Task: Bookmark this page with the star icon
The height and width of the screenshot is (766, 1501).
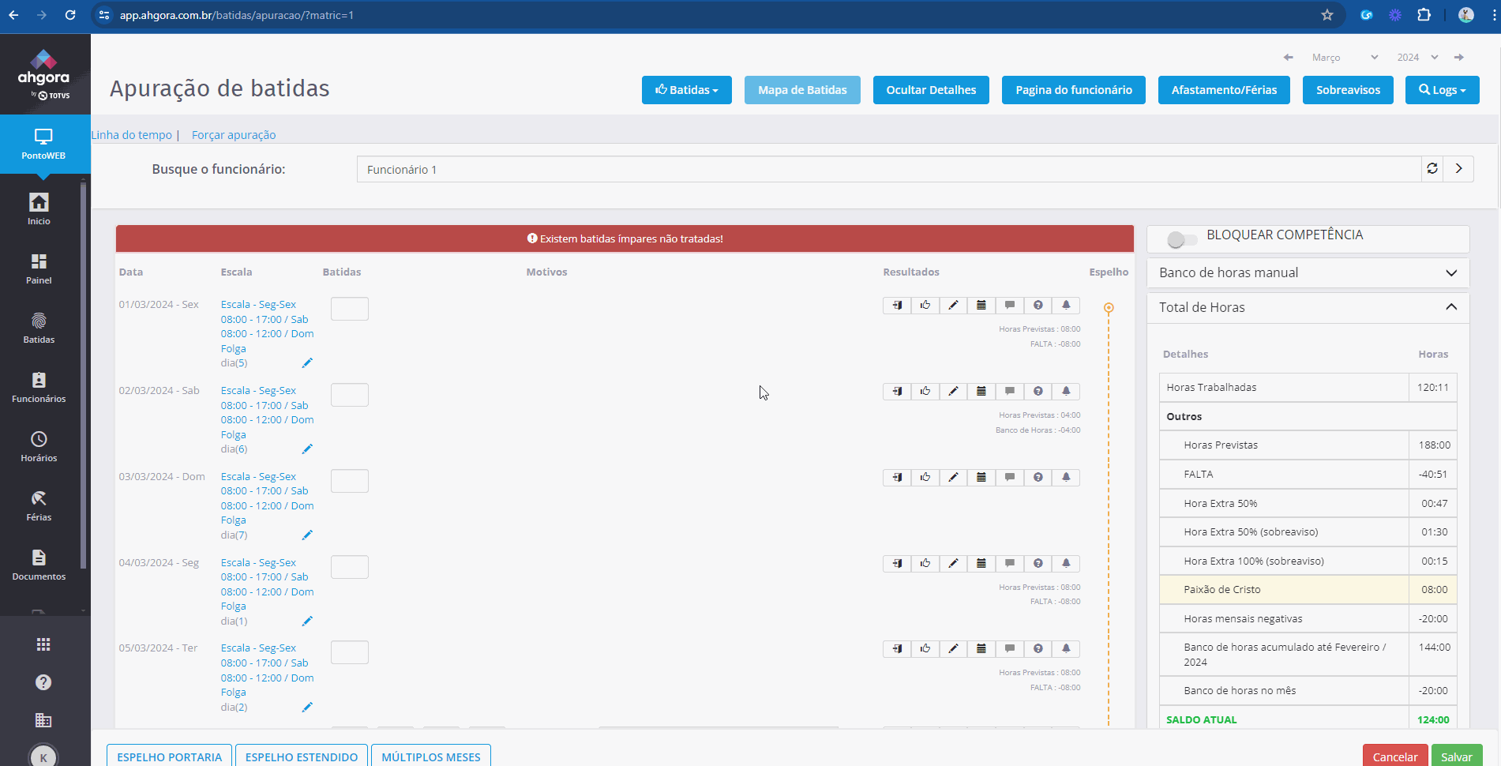Action: tap(1327, 15)
